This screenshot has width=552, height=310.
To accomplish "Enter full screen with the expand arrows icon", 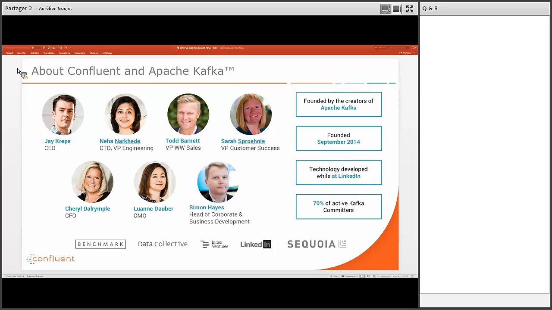I will coord(410,9).
